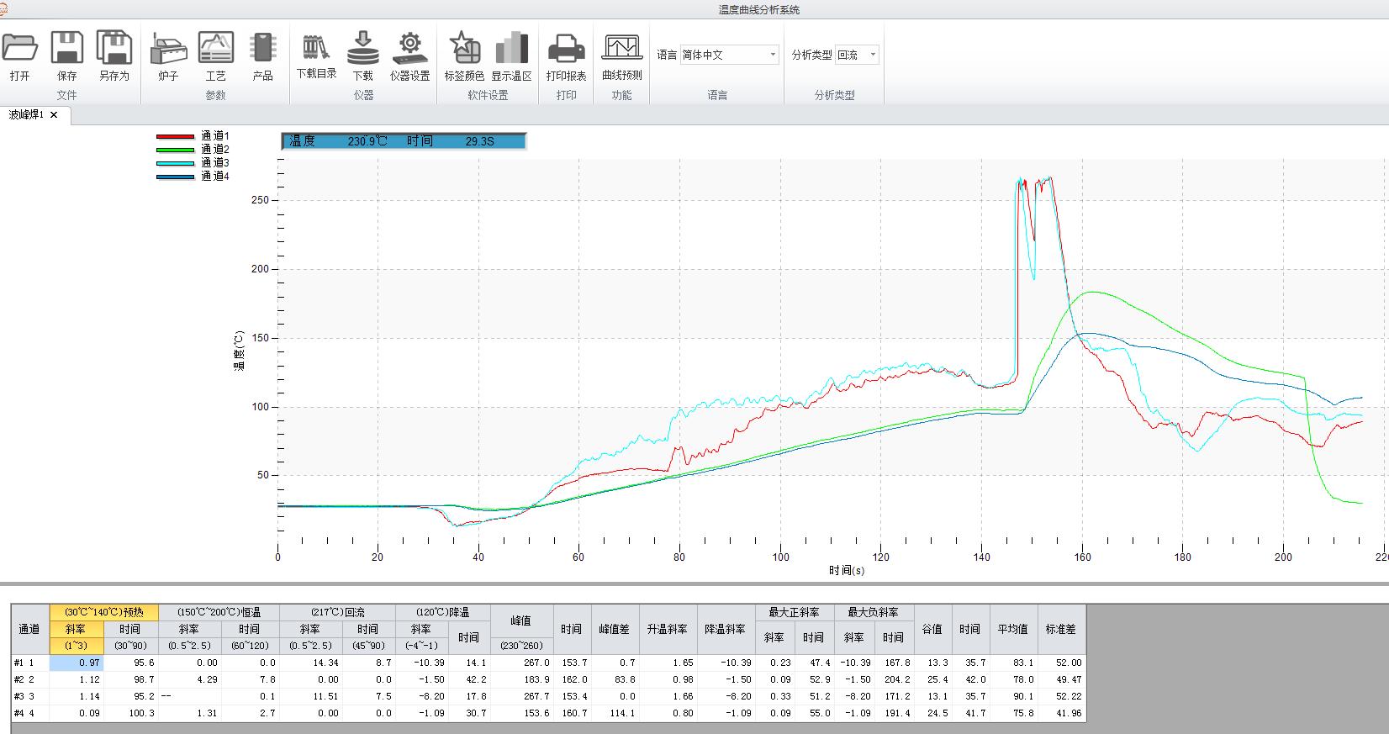The width and height of the screenshot is (1389, 734).
Task: Click the 预热 preheat column header
Action: point(104,612)
